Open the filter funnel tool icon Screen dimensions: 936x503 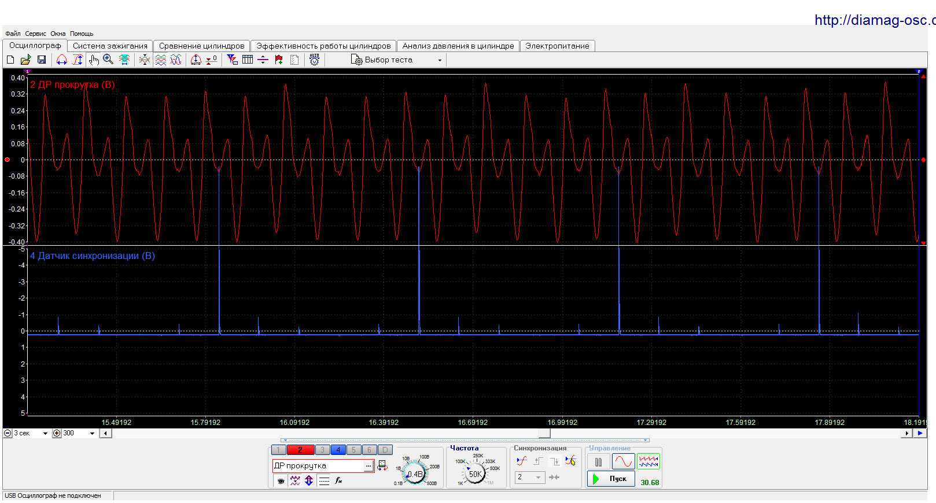click(233, 60)
